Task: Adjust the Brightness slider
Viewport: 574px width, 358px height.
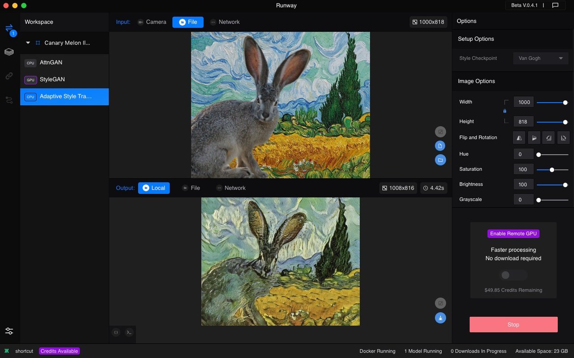Action: tap(552, 184)
